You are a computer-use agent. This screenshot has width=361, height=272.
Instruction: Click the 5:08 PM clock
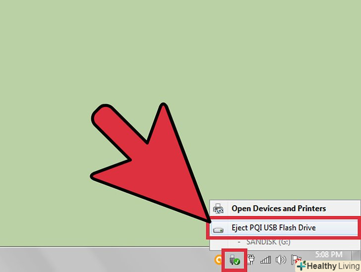(329, 254)
